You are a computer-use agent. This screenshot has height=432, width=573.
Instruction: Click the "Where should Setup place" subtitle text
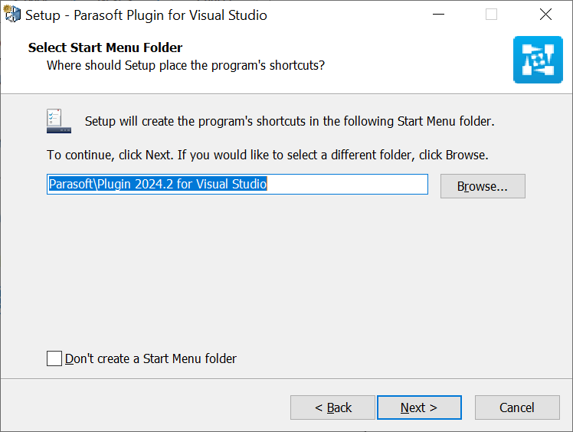(x=185, y=65)
